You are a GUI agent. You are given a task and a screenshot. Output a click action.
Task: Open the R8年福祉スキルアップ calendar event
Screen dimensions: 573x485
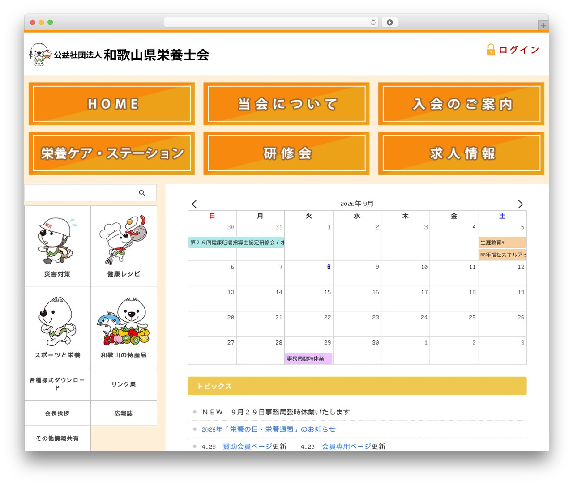[502, 255]
